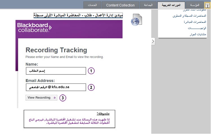Select the الدورات التدريبية tab
Image resolution: width=211 pixels, height=136 pixels.
point(171,5)
